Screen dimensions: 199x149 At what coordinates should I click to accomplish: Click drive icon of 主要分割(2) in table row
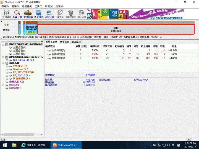49,58
